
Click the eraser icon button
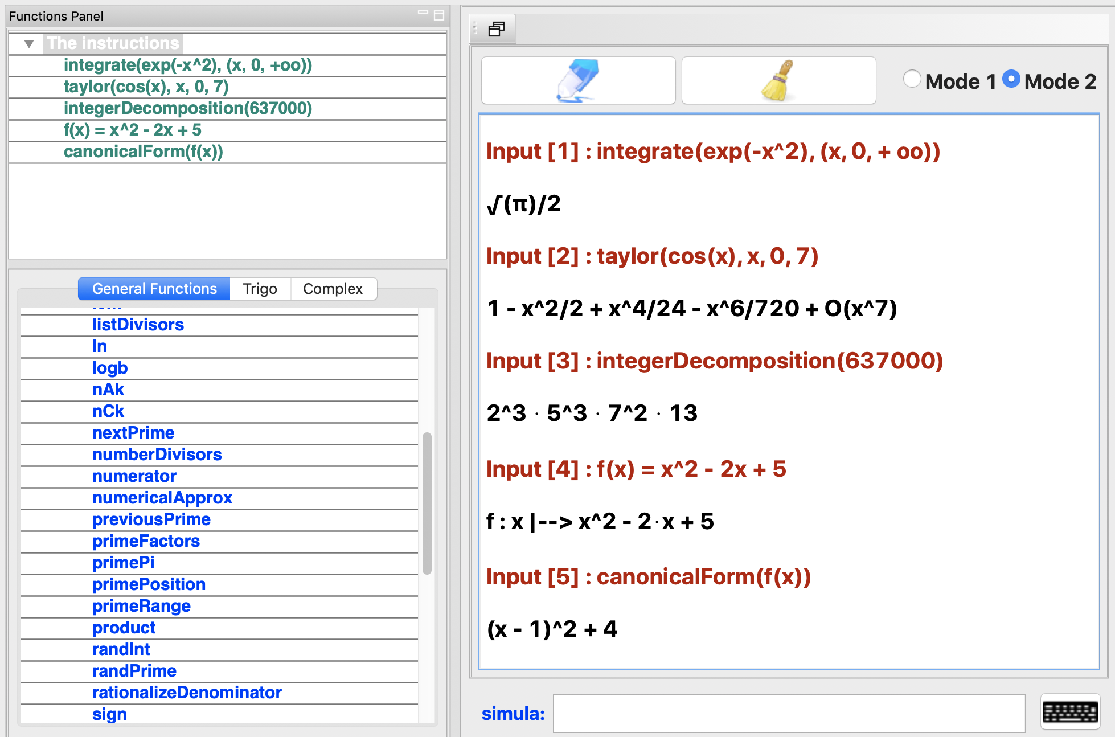578,80
